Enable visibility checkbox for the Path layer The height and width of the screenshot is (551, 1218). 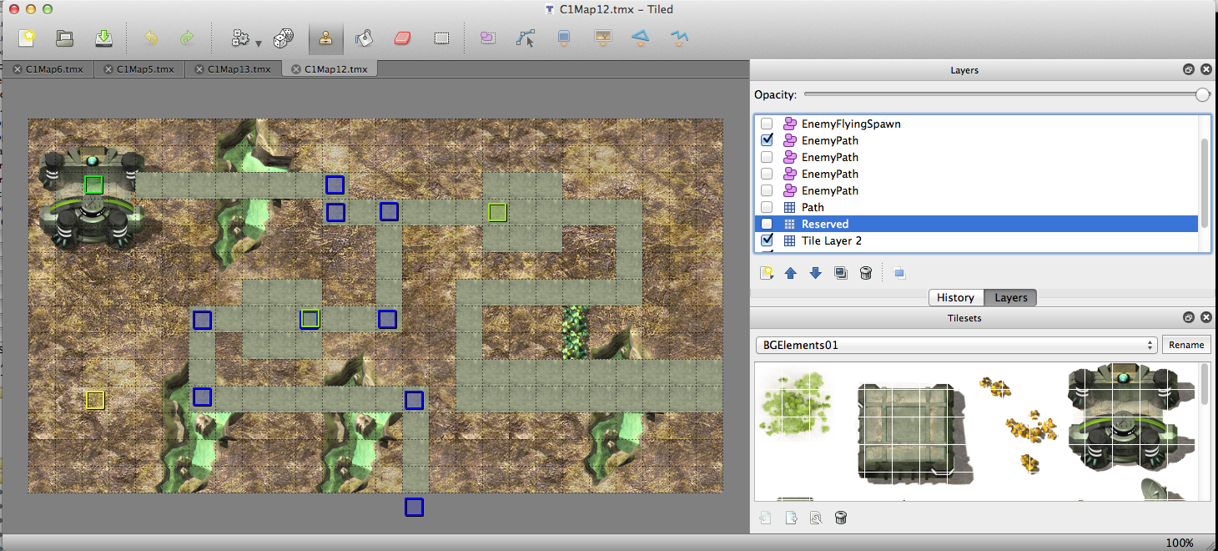tap(767, 207)
